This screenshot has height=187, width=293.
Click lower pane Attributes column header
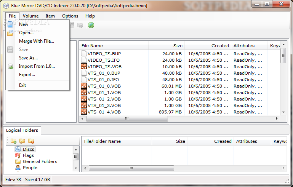pyautogui.click(x=252, y=141)
